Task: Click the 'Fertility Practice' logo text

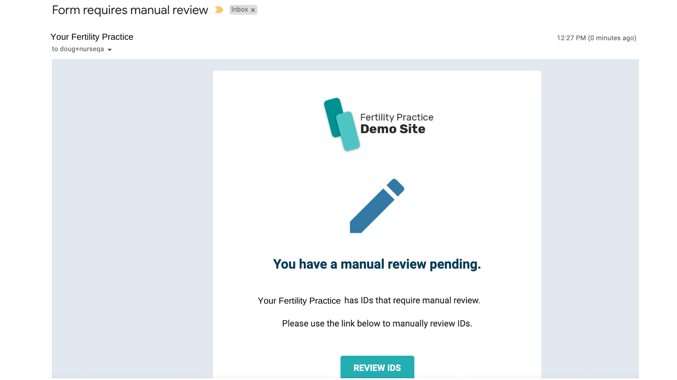Action: coord(397,117)
